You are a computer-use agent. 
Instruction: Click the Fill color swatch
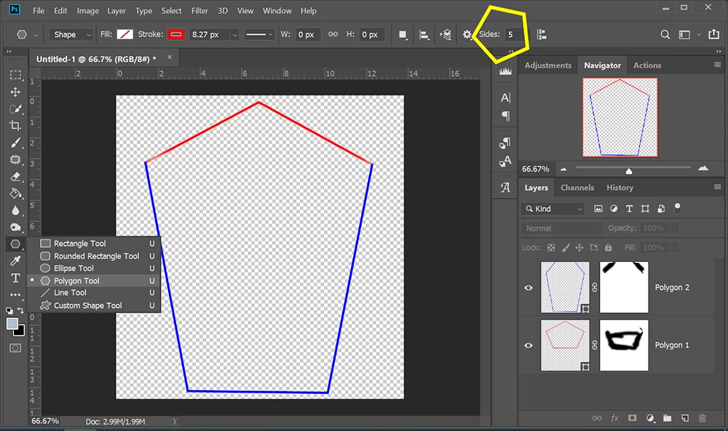point(125,34)
